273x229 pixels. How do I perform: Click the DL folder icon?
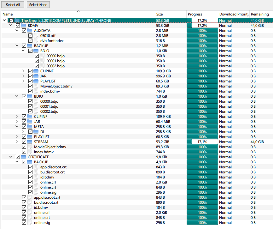click(36, 132)
